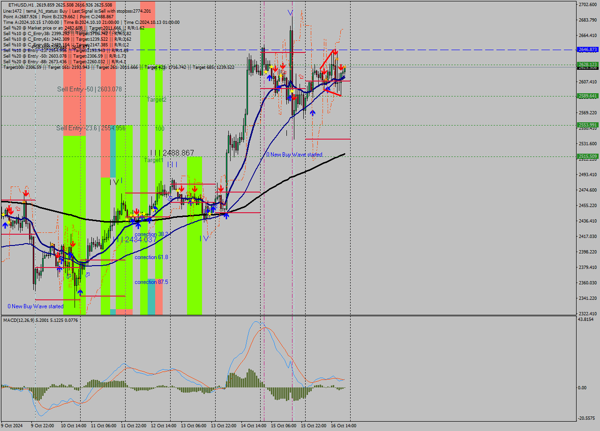
Task: Click the 2493.400 price axis value
Action: 587,175
